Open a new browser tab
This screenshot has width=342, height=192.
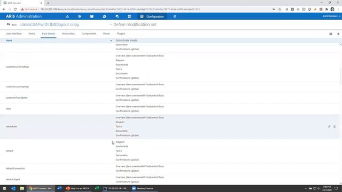point(48,3)
